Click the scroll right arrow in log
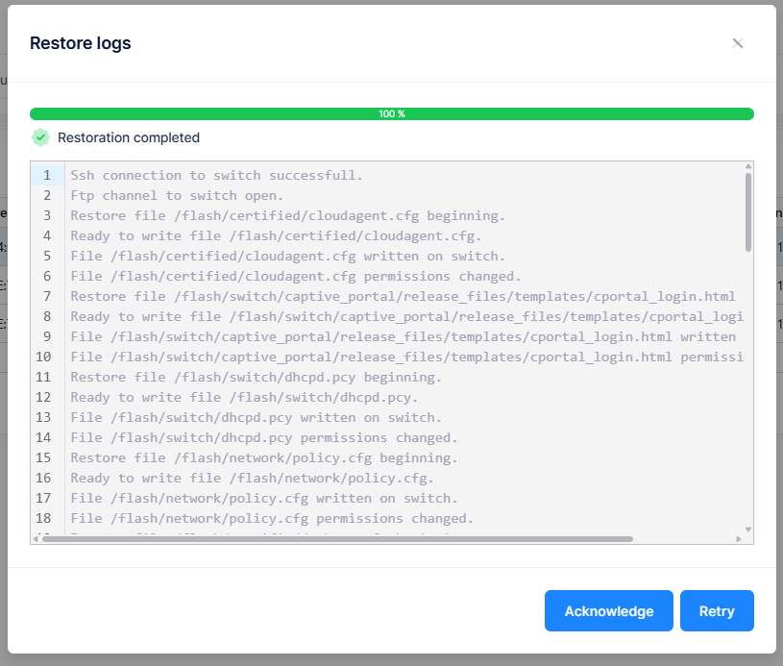Screen dimensions: 783x666 coord(738,539)
